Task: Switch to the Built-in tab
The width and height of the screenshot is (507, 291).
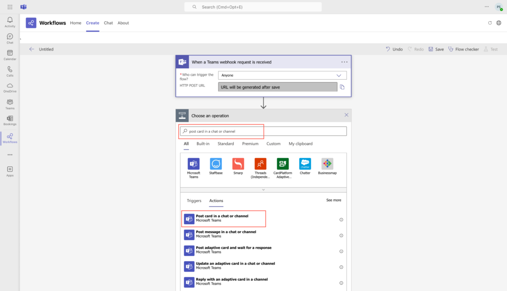Action: click(203, 144)
